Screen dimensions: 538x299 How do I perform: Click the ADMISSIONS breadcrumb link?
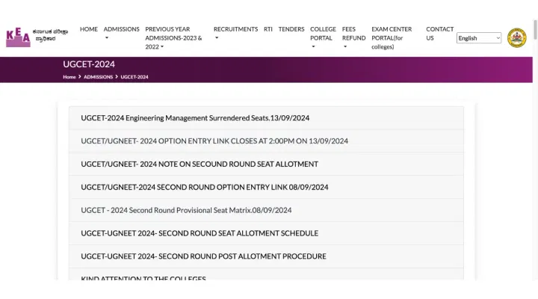click(x=99, y=77)
